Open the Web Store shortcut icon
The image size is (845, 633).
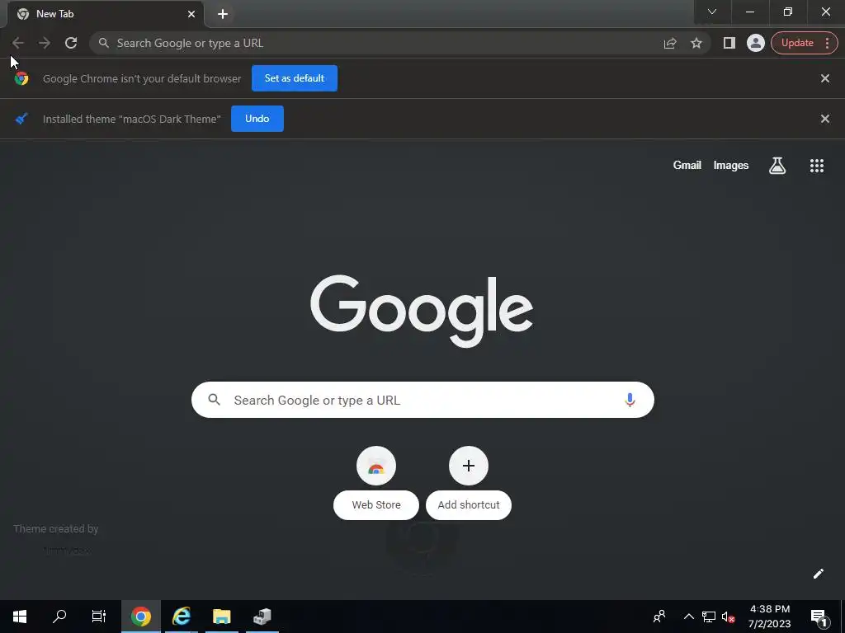click(x=376, y=467)
